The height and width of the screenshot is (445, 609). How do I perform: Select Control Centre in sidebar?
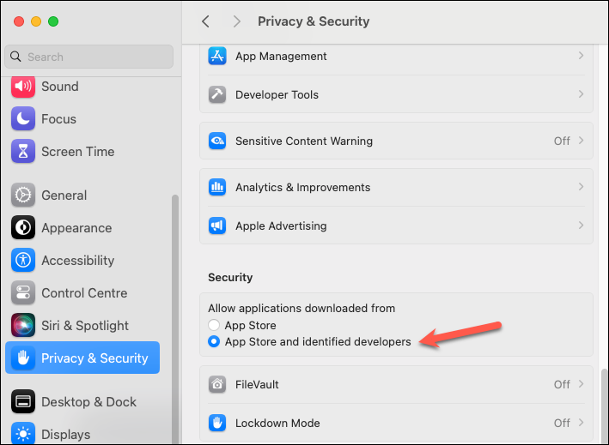84,293
